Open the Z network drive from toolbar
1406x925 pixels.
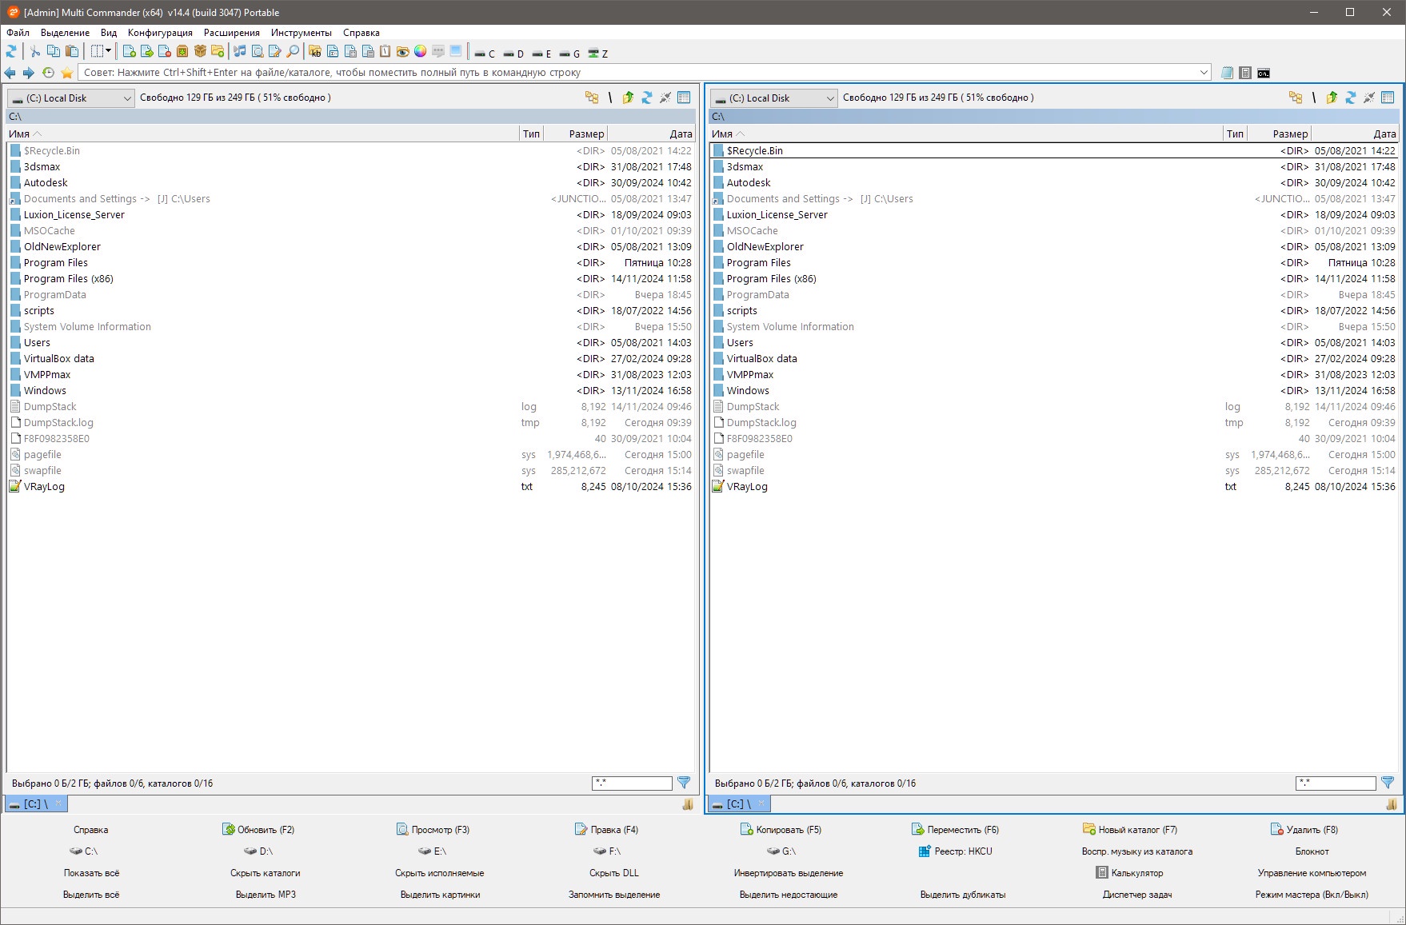point(597,54)
